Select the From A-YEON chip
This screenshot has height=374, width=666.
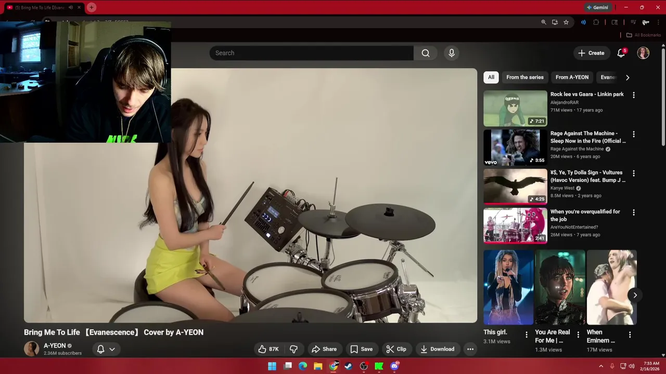tap(572, 77)
